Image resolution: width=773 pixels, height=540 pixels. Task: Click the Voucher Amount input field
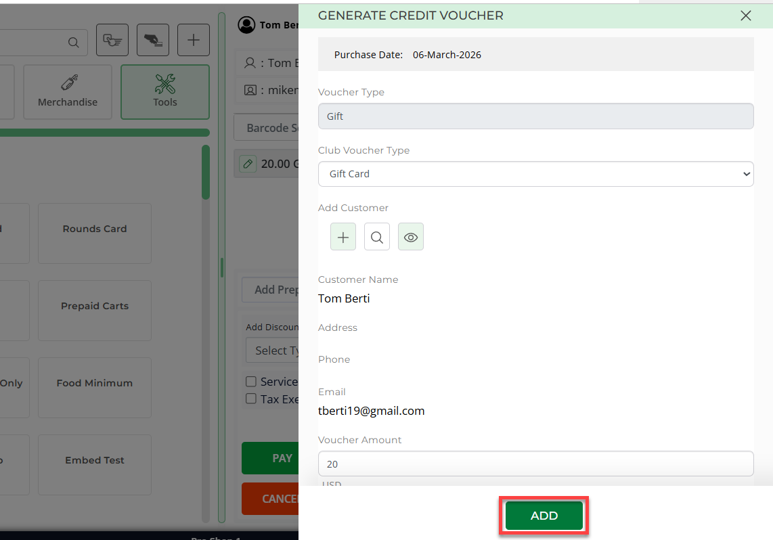coord(535,464)
